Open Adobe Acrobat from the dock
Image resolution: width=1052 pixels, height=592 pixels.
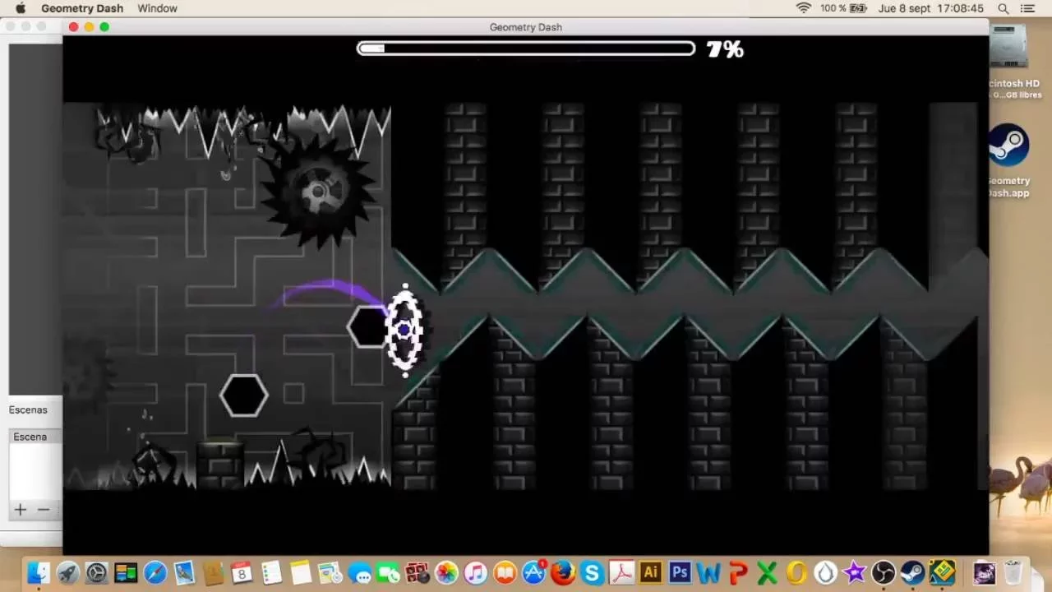point(621,572)
